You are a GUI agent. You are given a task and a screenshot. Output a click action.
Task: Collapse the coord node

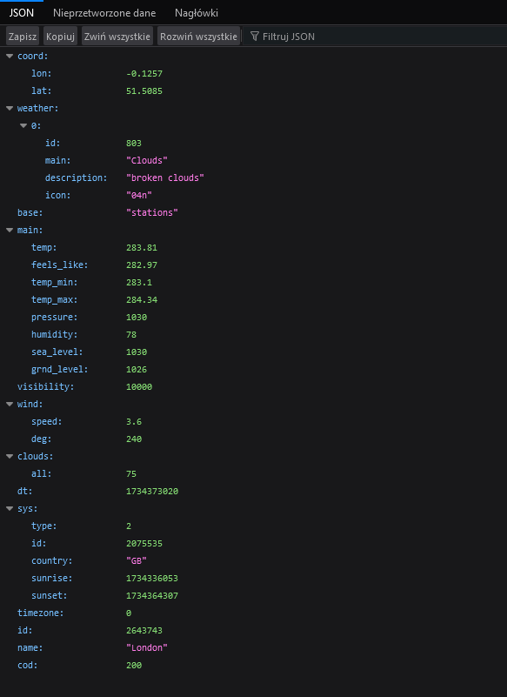[x=10, y=56]
